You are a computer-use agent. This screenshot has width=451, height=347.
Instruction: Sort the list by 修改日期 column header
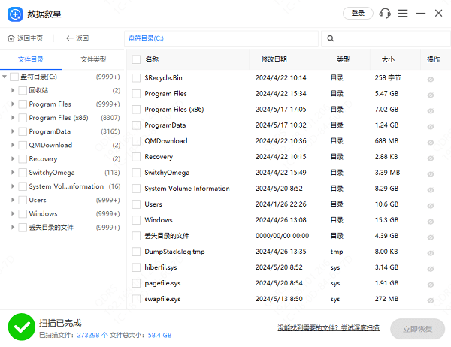click(x=274, y=59)
